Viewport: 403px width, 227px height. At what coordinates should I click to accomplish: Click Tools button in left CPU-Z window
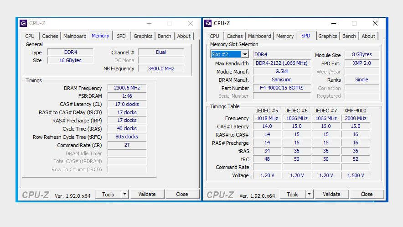[108, 194]
